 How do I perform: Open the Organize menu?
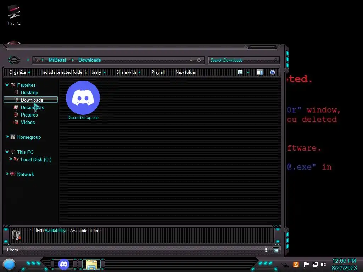[20, 72]
